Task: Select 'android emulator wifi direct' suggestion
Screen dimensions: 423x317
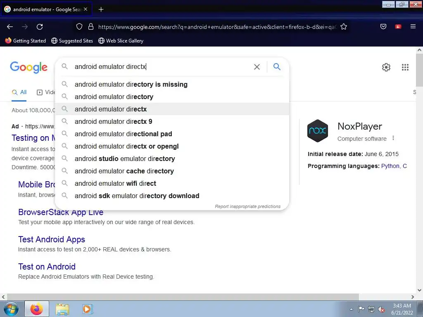Action: point(172,184)
